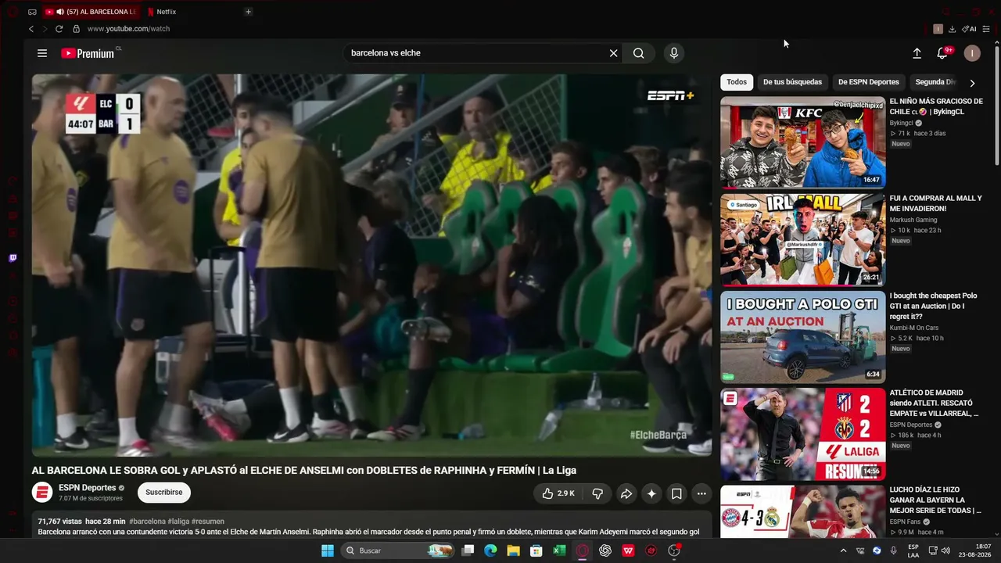Image resolution: width=1001 pixels, height=563 pixels.
Task: Open the browser easy-setup menu icon
Action: pyautogui.click(x=986, y=29)
